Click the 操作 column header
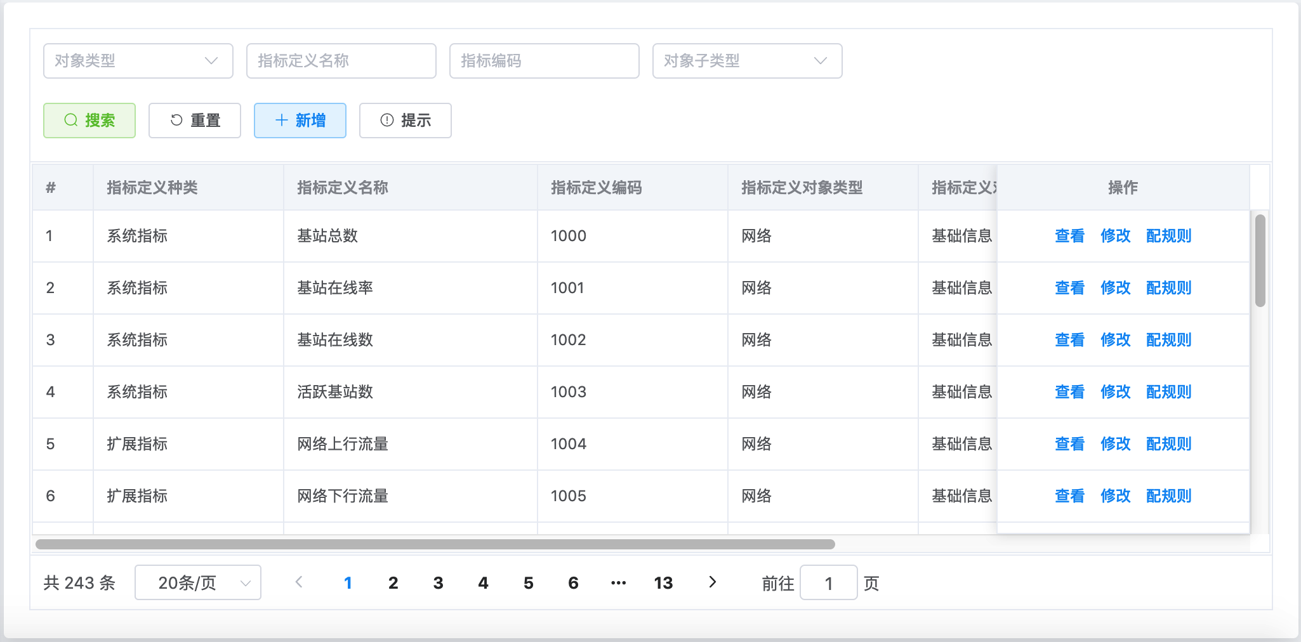The height and width of the screenshot is (642, 1301). [1123, 188]
